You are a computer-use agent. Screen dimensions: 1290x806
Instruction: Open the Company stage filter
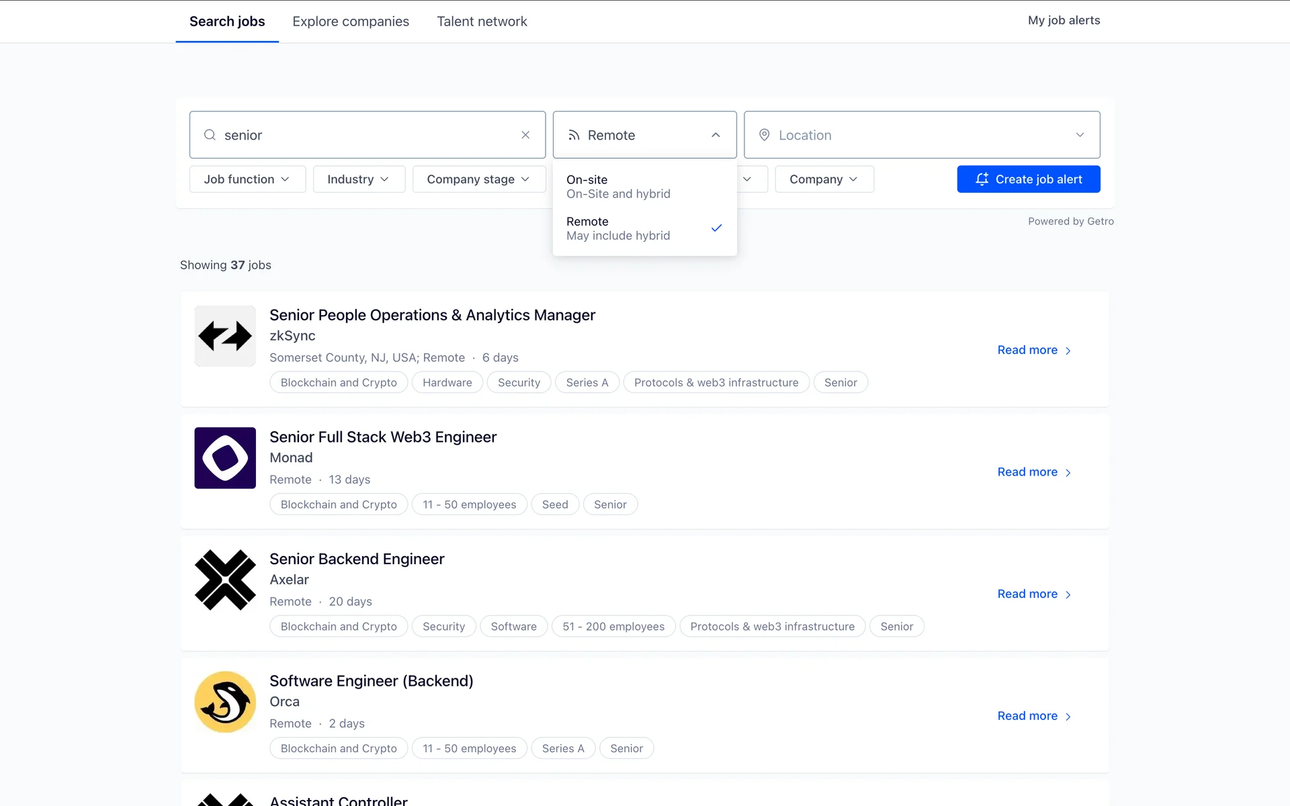tap(478, 179)
